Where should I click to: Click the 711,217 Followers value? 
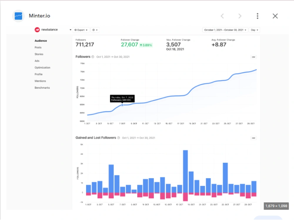pos(85,45)
